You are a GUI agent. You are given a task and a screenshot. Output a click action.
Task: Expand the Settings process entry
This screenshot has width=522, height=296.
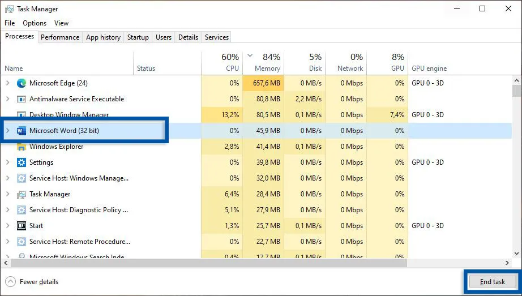click(8, 162)
